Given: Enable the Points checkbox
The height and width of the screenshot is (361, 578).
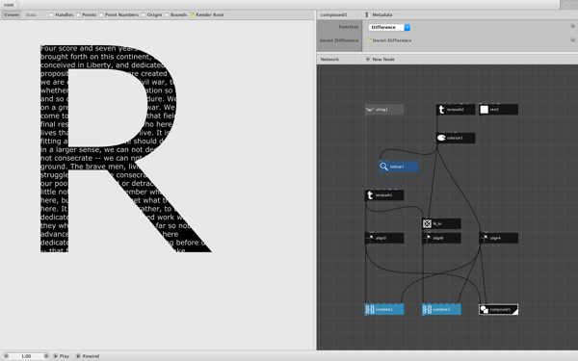Looking at the screenshot, I should 78,14.
